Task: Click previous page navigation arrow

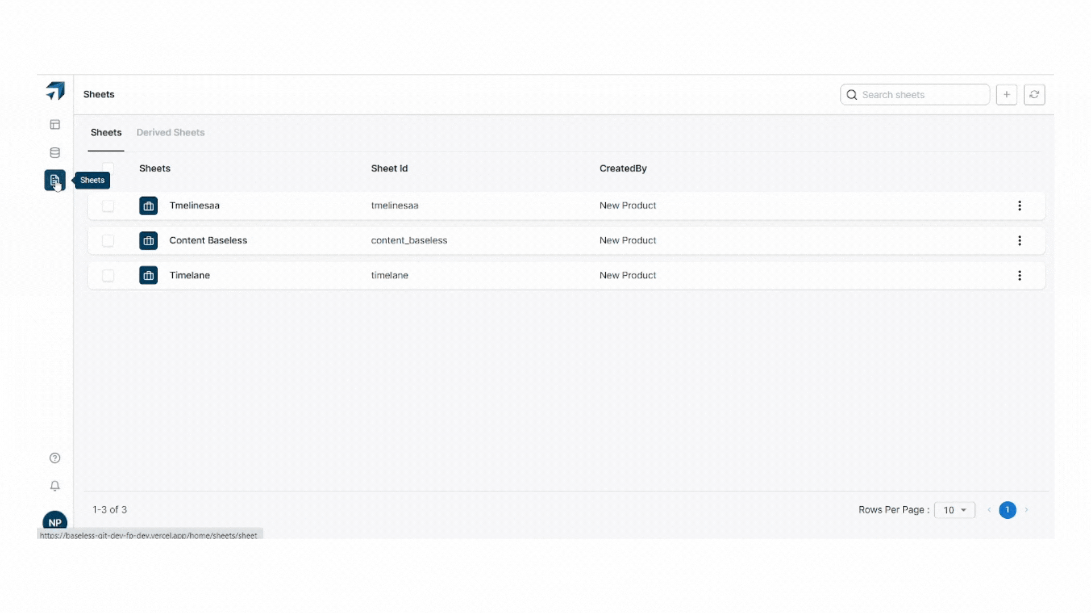Action: pos(989,510)
